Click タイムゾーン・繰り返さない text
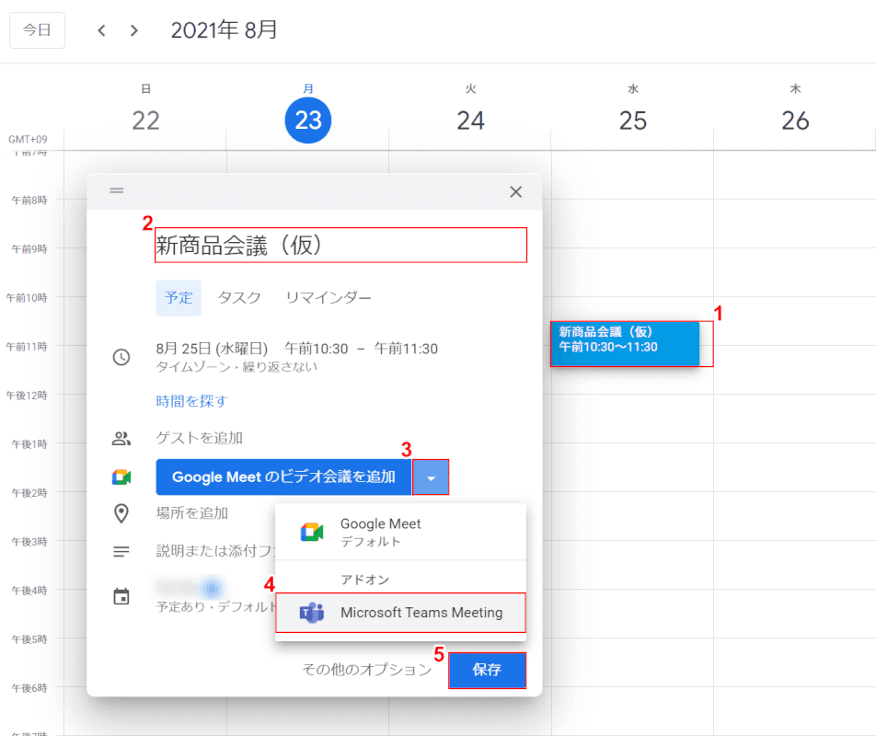 236,367
